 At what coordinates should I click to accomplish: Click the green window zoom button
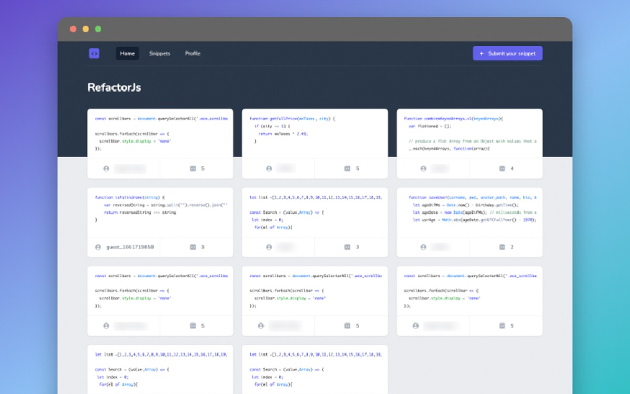coord(98,29)
